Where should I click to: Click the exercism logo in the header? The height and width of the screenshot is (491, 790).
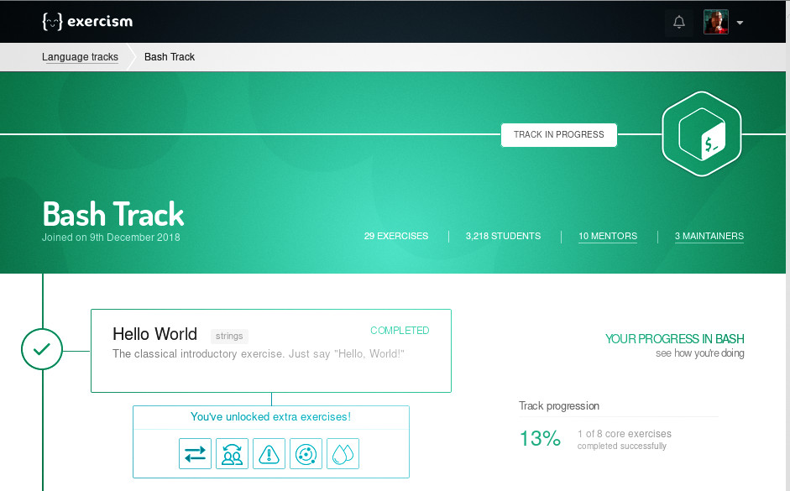coord(87,22)
